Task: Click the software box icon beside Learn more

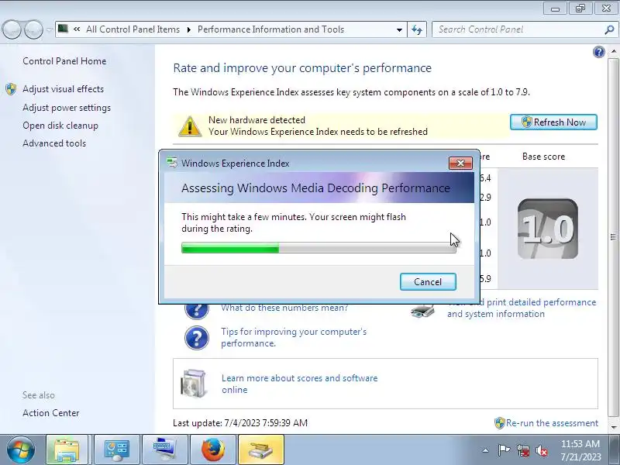Action: tap(193, 383)
